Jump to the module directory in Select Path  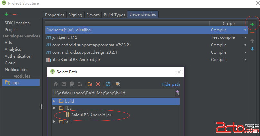80,84
